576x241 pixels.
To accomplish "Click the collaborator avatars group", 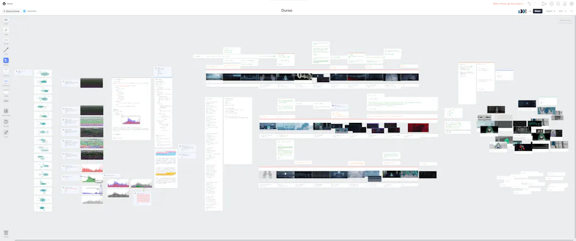I will point(523,11).
